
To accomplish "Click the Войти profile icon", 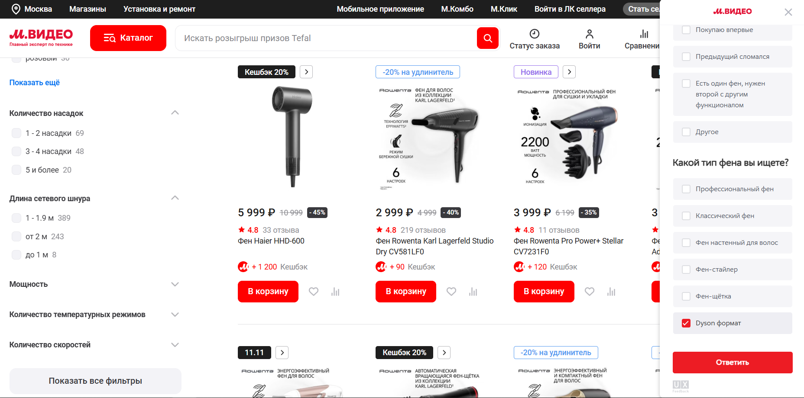I will (x=589, y=34).
